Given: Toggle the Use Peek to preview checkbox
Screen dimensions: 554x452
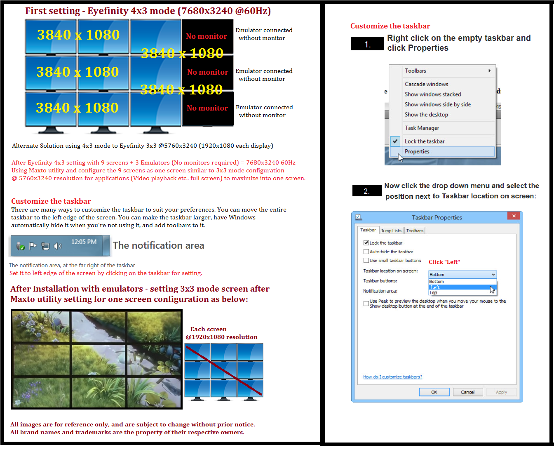Looking at the screenshot, I should (366, 304).
